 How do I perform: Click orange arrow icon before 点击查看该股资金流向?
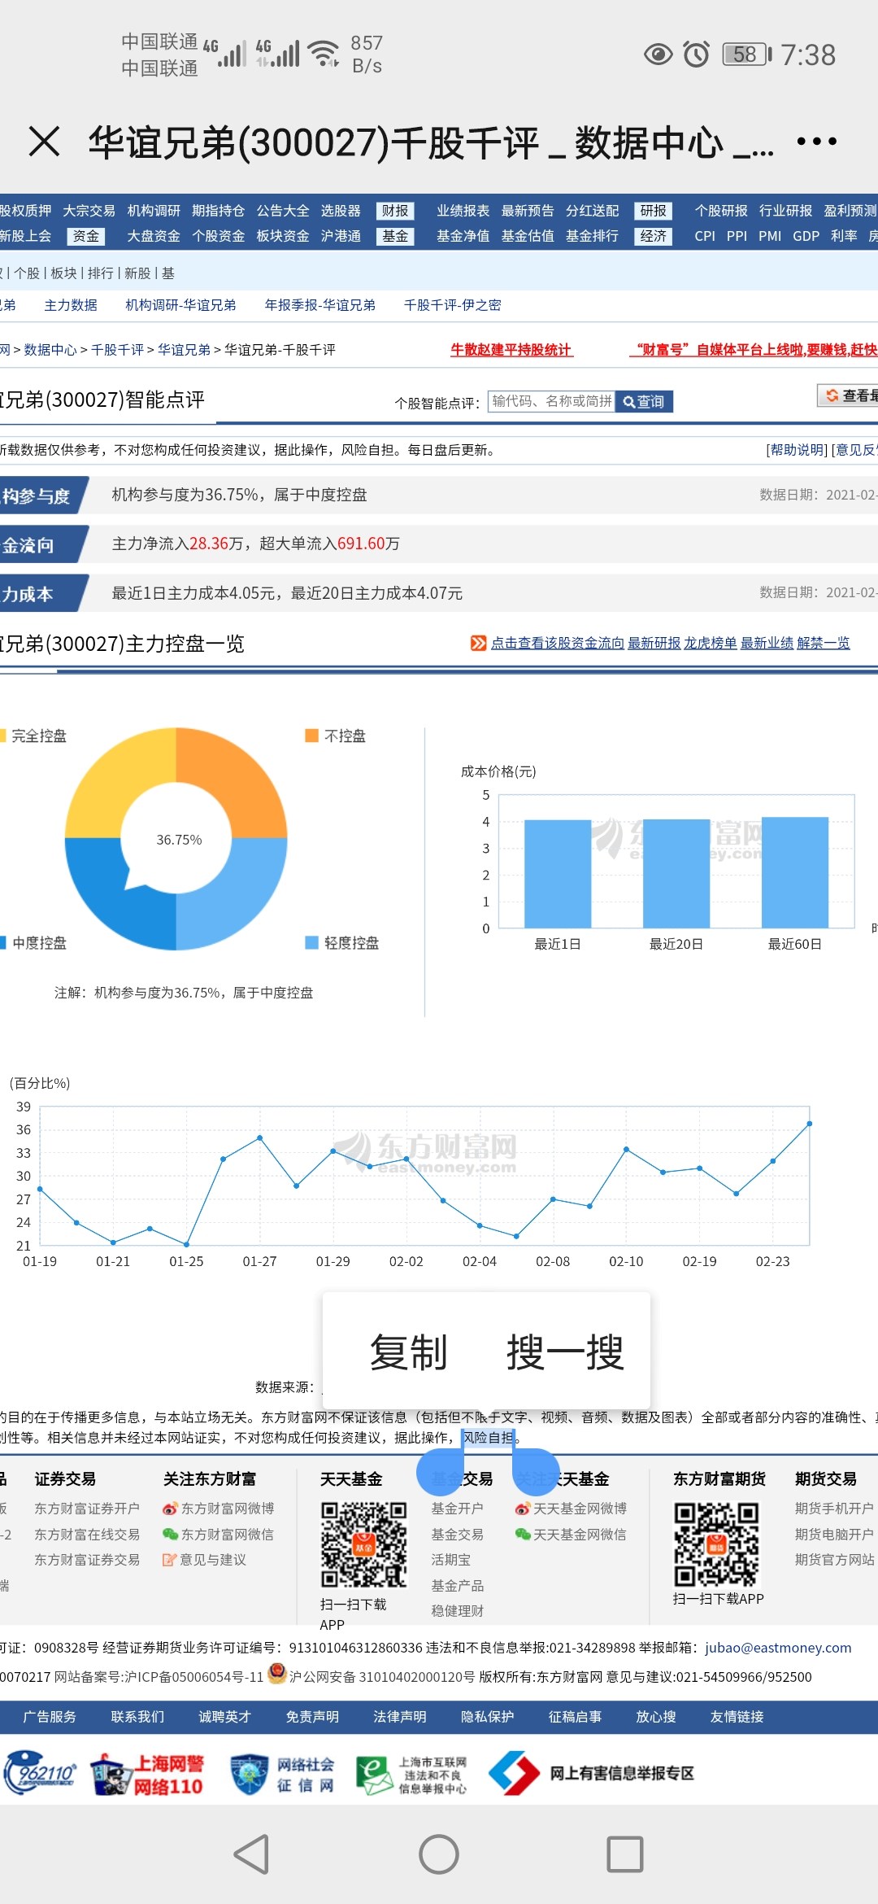point(479,643)
